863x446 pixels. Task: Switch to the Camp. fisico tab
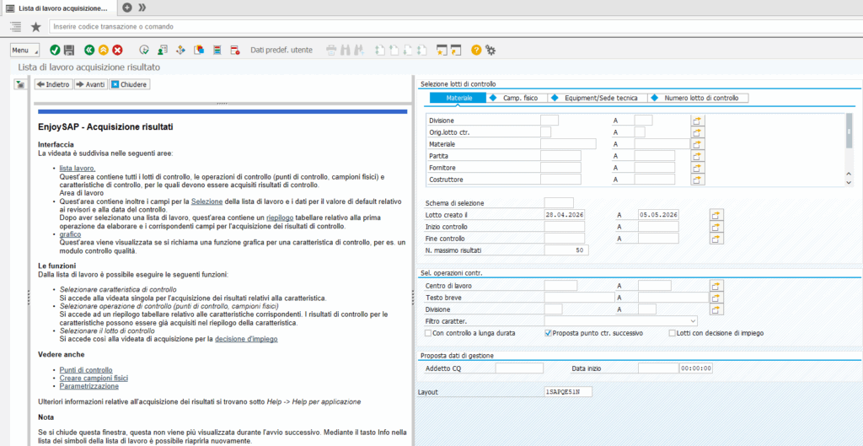click(x=518, y=98)
